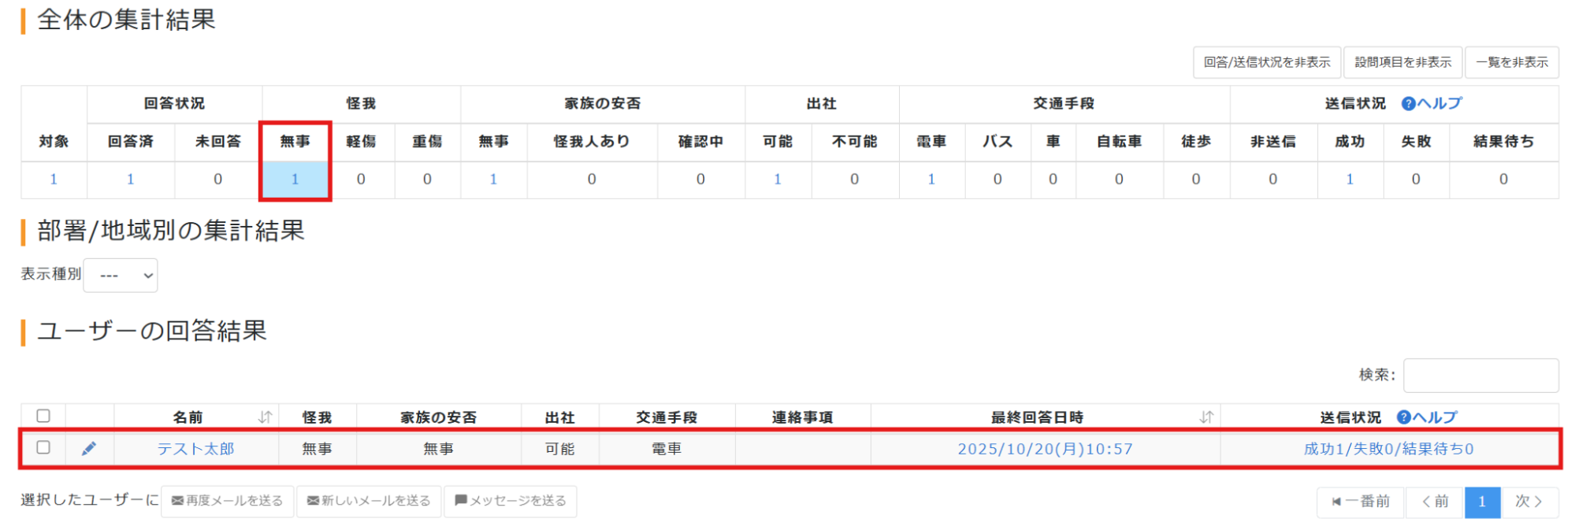Open the 成功1/失敗0/結果待ち0 status link

(1388, 449)
